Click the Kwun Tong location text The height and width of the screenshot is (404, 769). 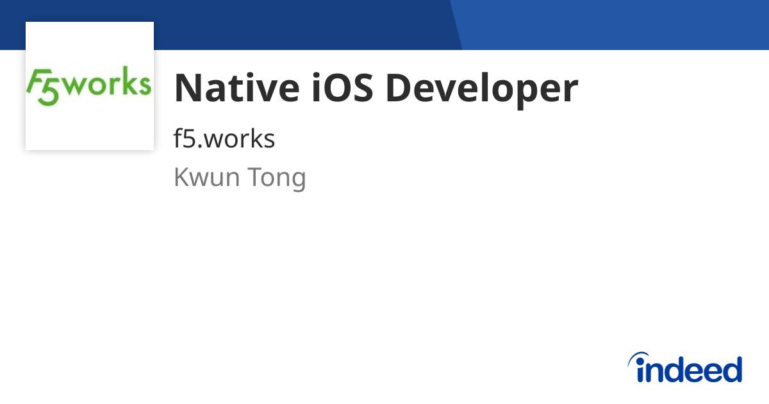(240, 177)
